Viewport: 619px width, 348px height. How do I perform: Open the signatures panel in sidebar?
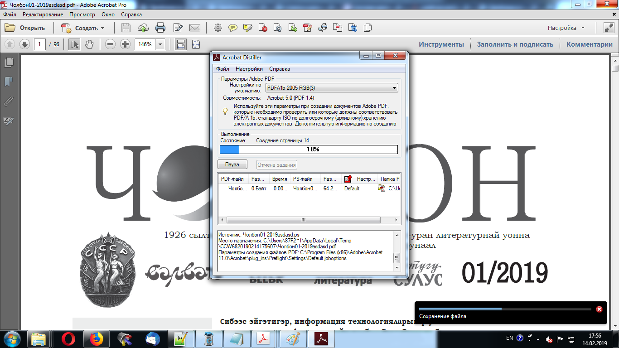[x=8, y=121]
